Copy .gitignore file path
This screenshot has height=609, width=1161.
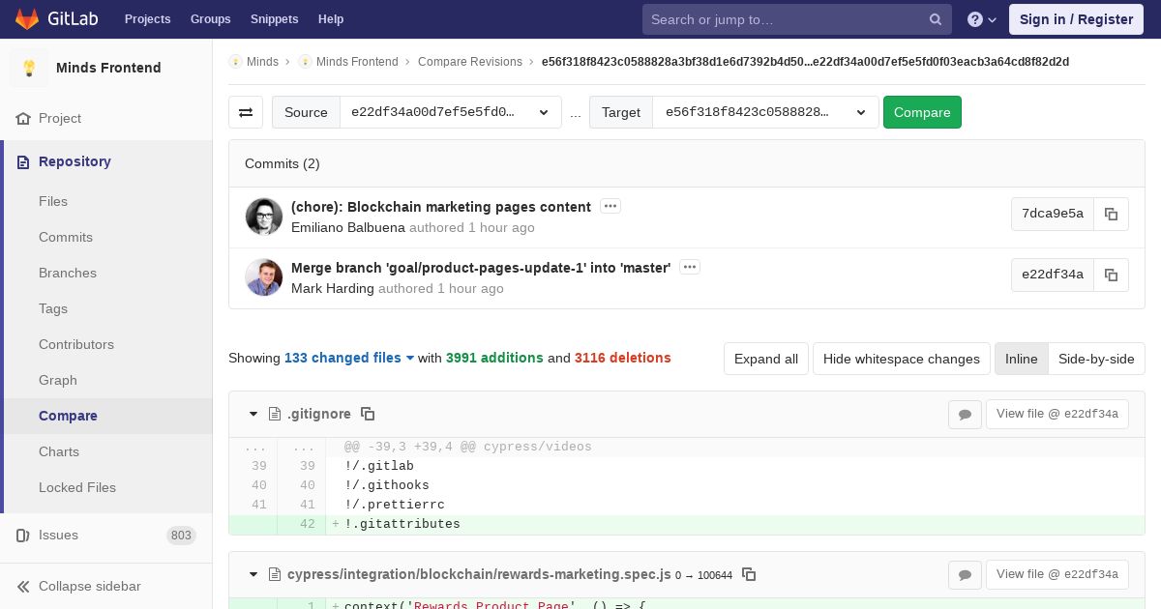click(368, 414)
